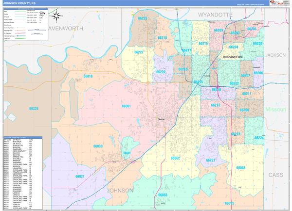The height and width of the screenshot is (211, 292).
Task: Click the 66025 ZIP code label
Action: pyautogui.click(x=33, y=109)
